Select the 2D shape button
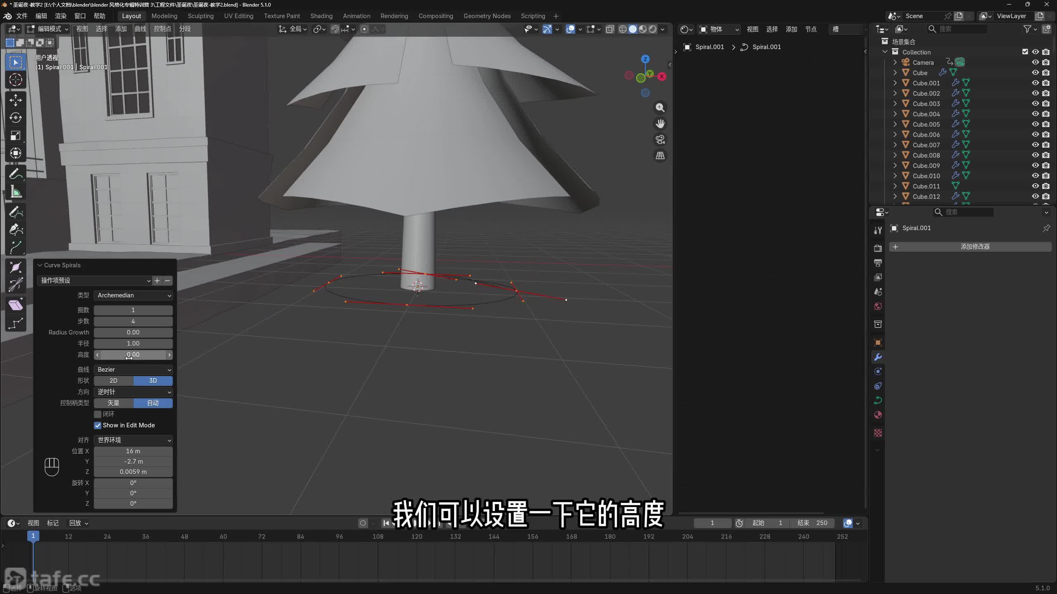Screen dimensions: 1057x594 (113, 381)
